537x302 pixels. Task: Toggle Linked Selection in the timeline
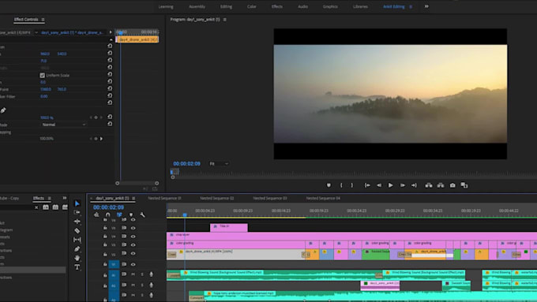(119, 214)
